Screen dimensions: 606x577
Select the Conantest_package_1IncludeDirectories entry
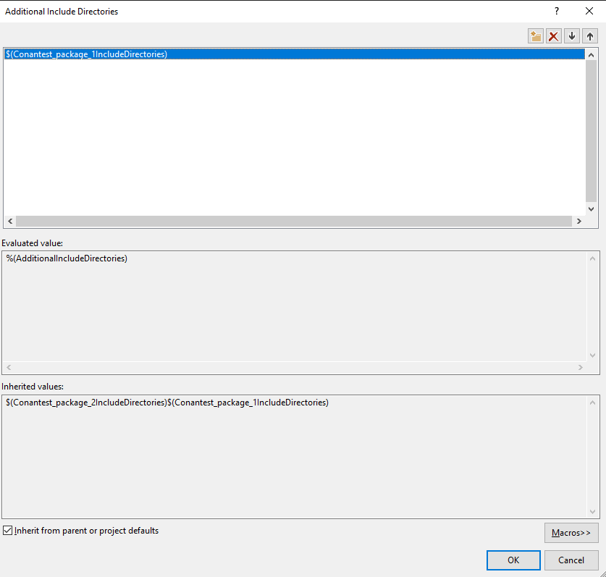[87, 54]
